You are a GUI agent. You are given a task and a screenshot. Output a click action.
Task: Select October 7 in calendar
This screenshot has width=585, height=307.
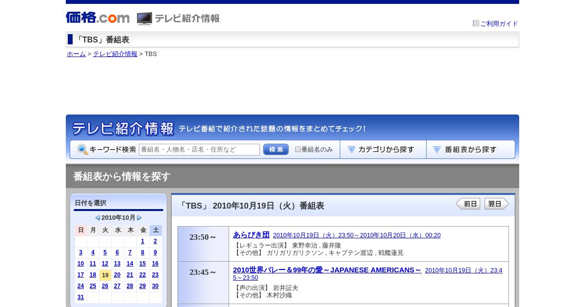(x=130, y=252)
